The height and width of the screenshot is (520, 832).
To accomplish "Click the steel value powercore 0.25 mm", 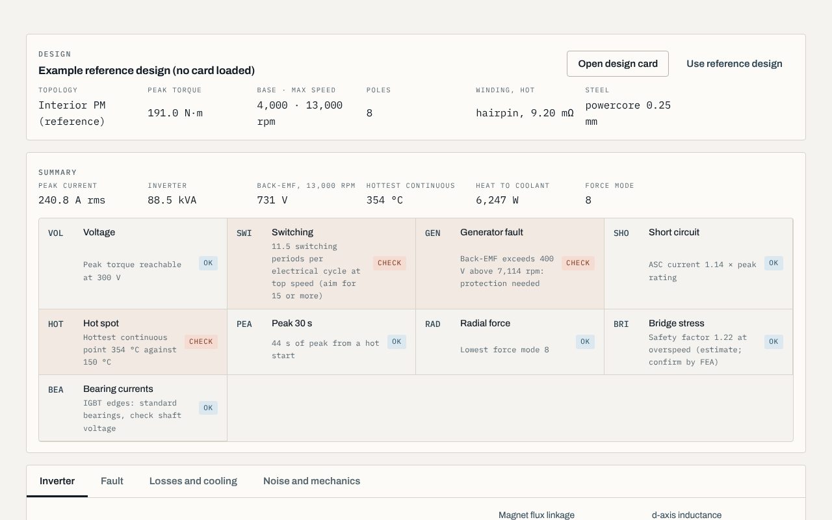I will pyautogui.click(x=628, y=113).
